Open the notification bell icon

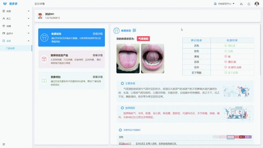coord(249,4)
